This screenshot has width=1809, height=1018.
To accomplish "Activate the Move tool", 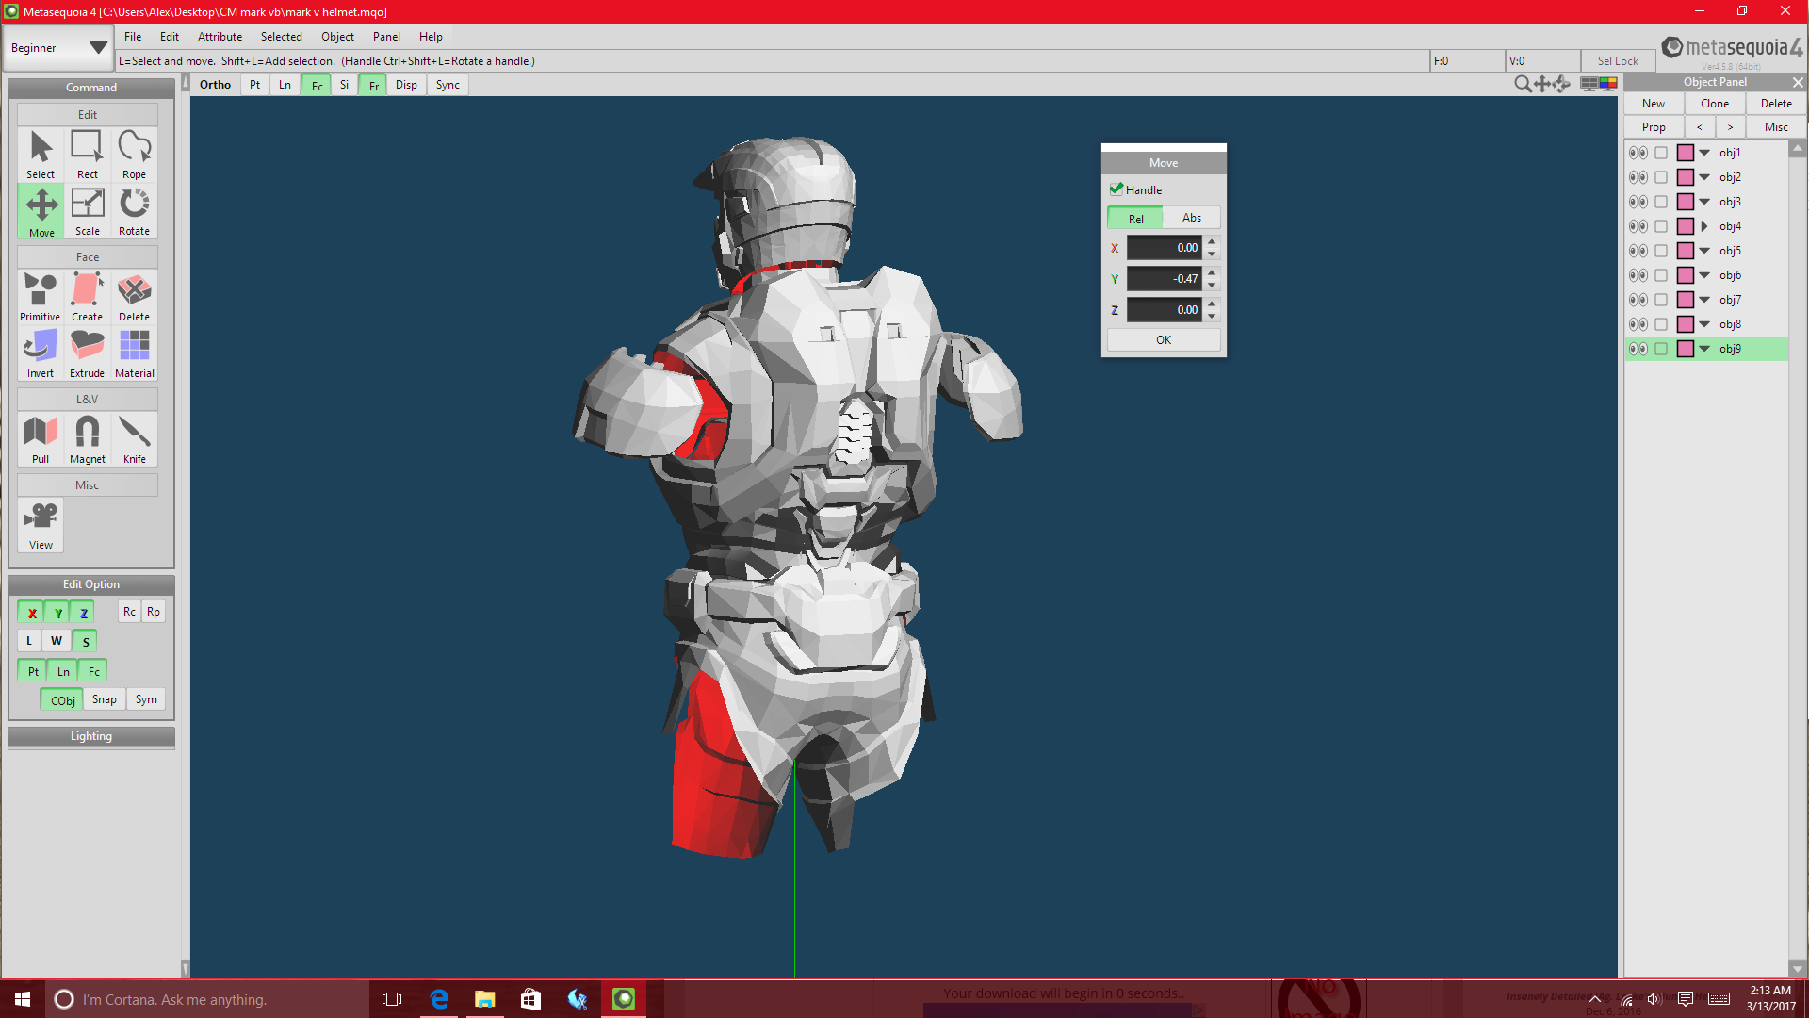I will (x=41, y=211).
